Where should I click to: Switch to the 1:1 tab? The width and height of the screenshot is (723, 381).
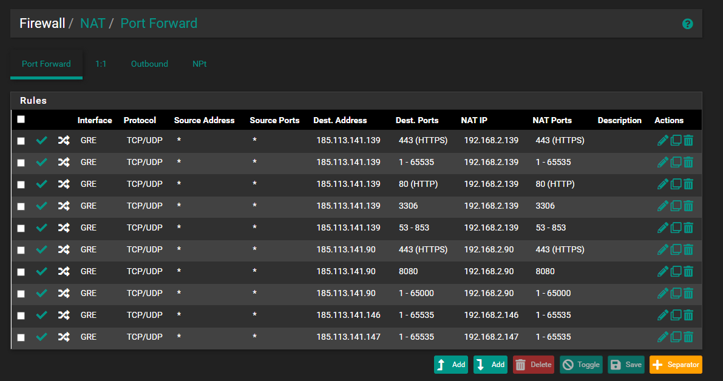[x=101, y=64]
